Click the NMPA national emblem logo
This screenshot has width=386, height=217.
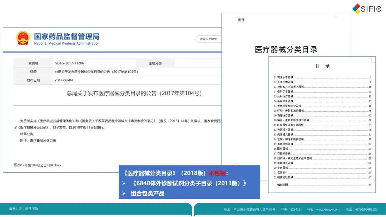click(x=23, y=38)
